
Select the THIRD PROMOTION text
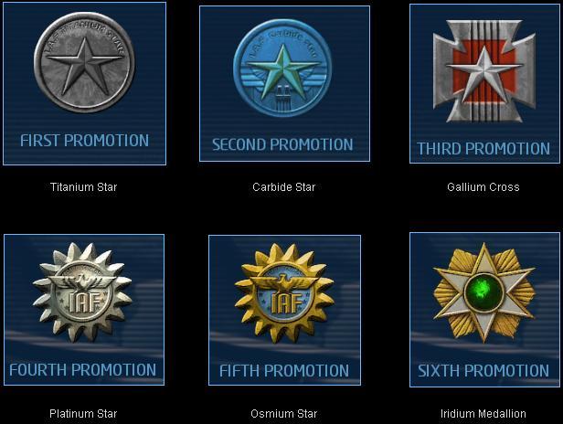pyautogui.click(x=483, y=149)
